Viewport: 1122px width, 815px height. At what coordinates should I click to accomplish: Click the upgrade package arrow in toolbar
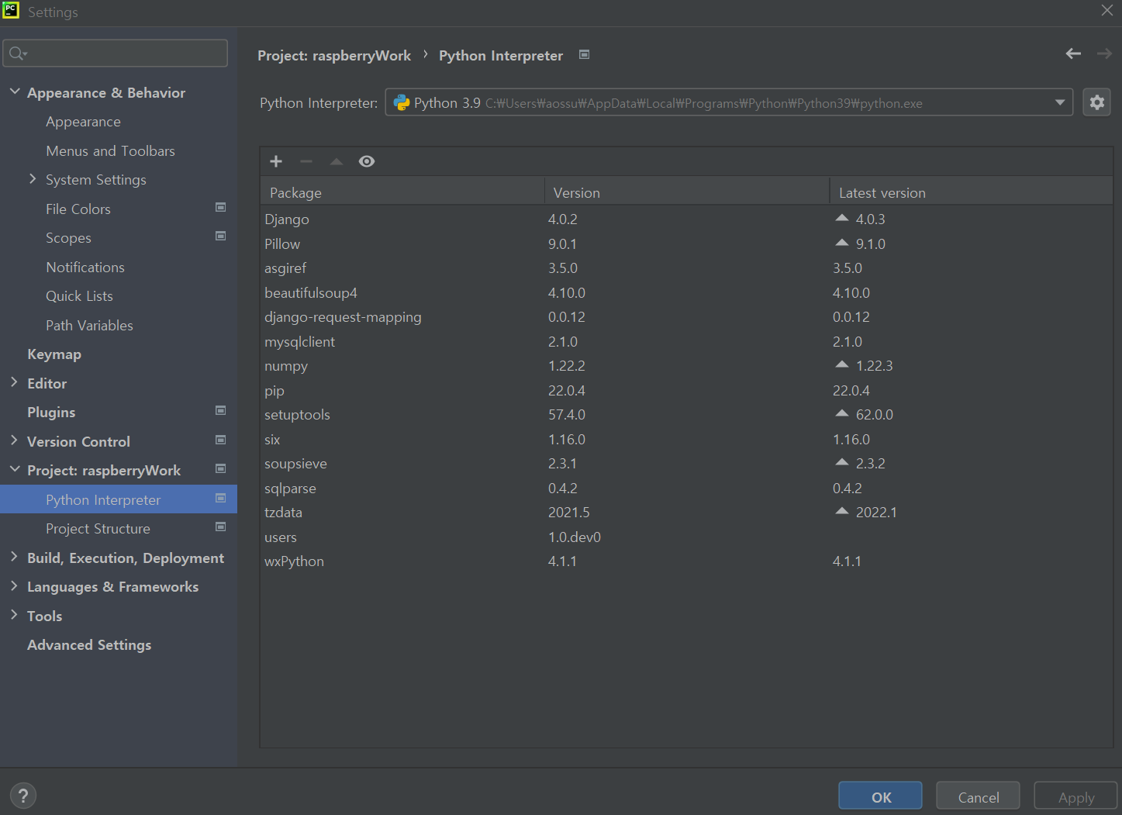pos(337,161)
